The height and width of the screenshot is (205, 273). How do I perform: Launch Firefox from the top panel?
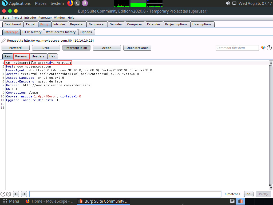click(x=70, y=3)
